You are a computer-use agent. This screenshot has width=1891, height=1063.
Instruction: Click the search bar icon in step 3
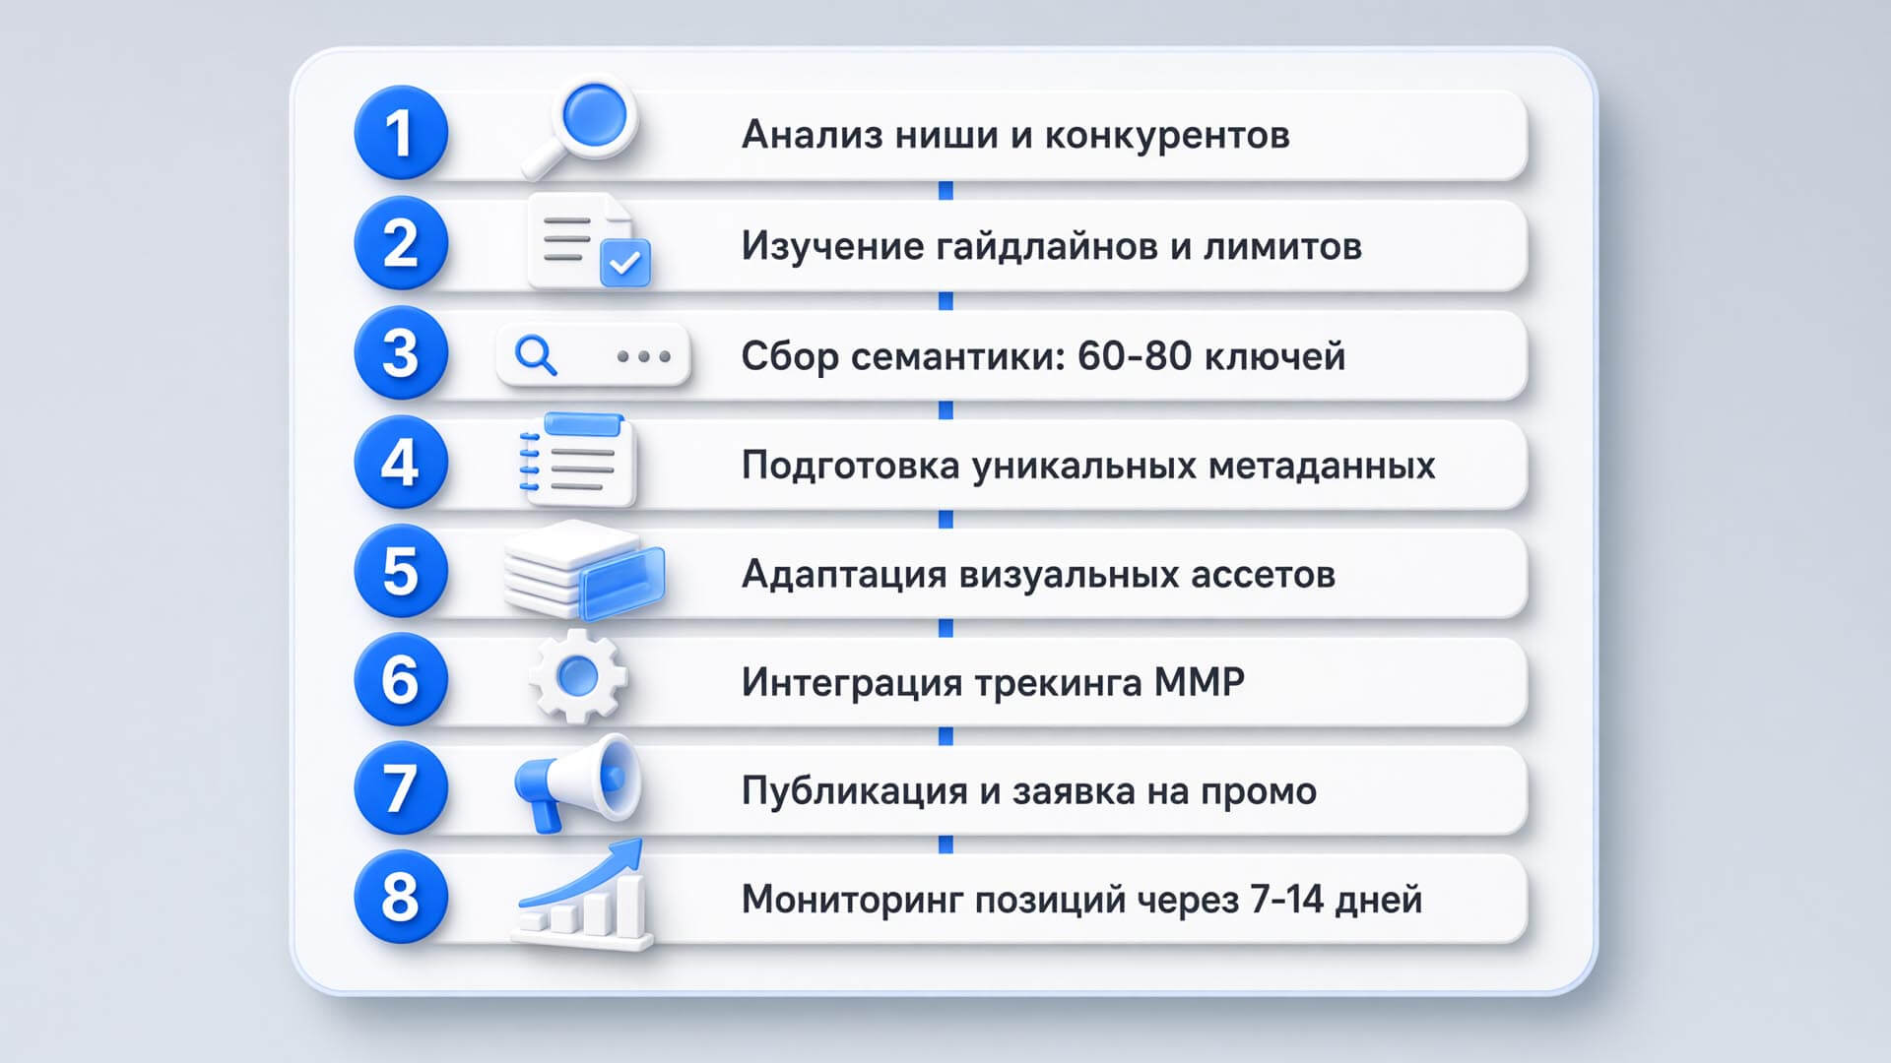[593, 354]
